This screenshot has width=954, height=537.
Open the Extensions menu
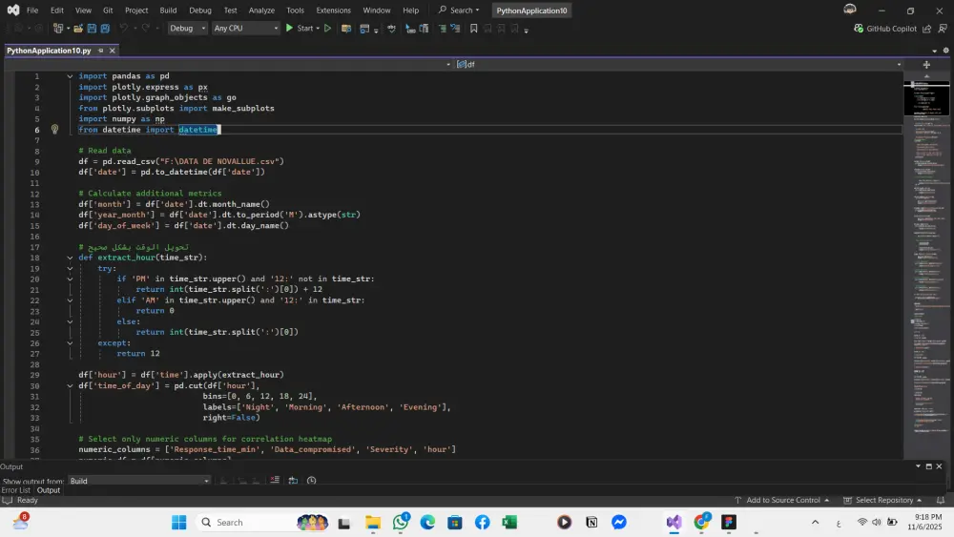(333, 10)
